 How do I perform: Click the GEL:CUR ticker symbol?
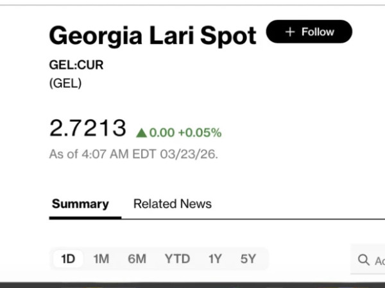pyautogui.click(x=76, y=65)
